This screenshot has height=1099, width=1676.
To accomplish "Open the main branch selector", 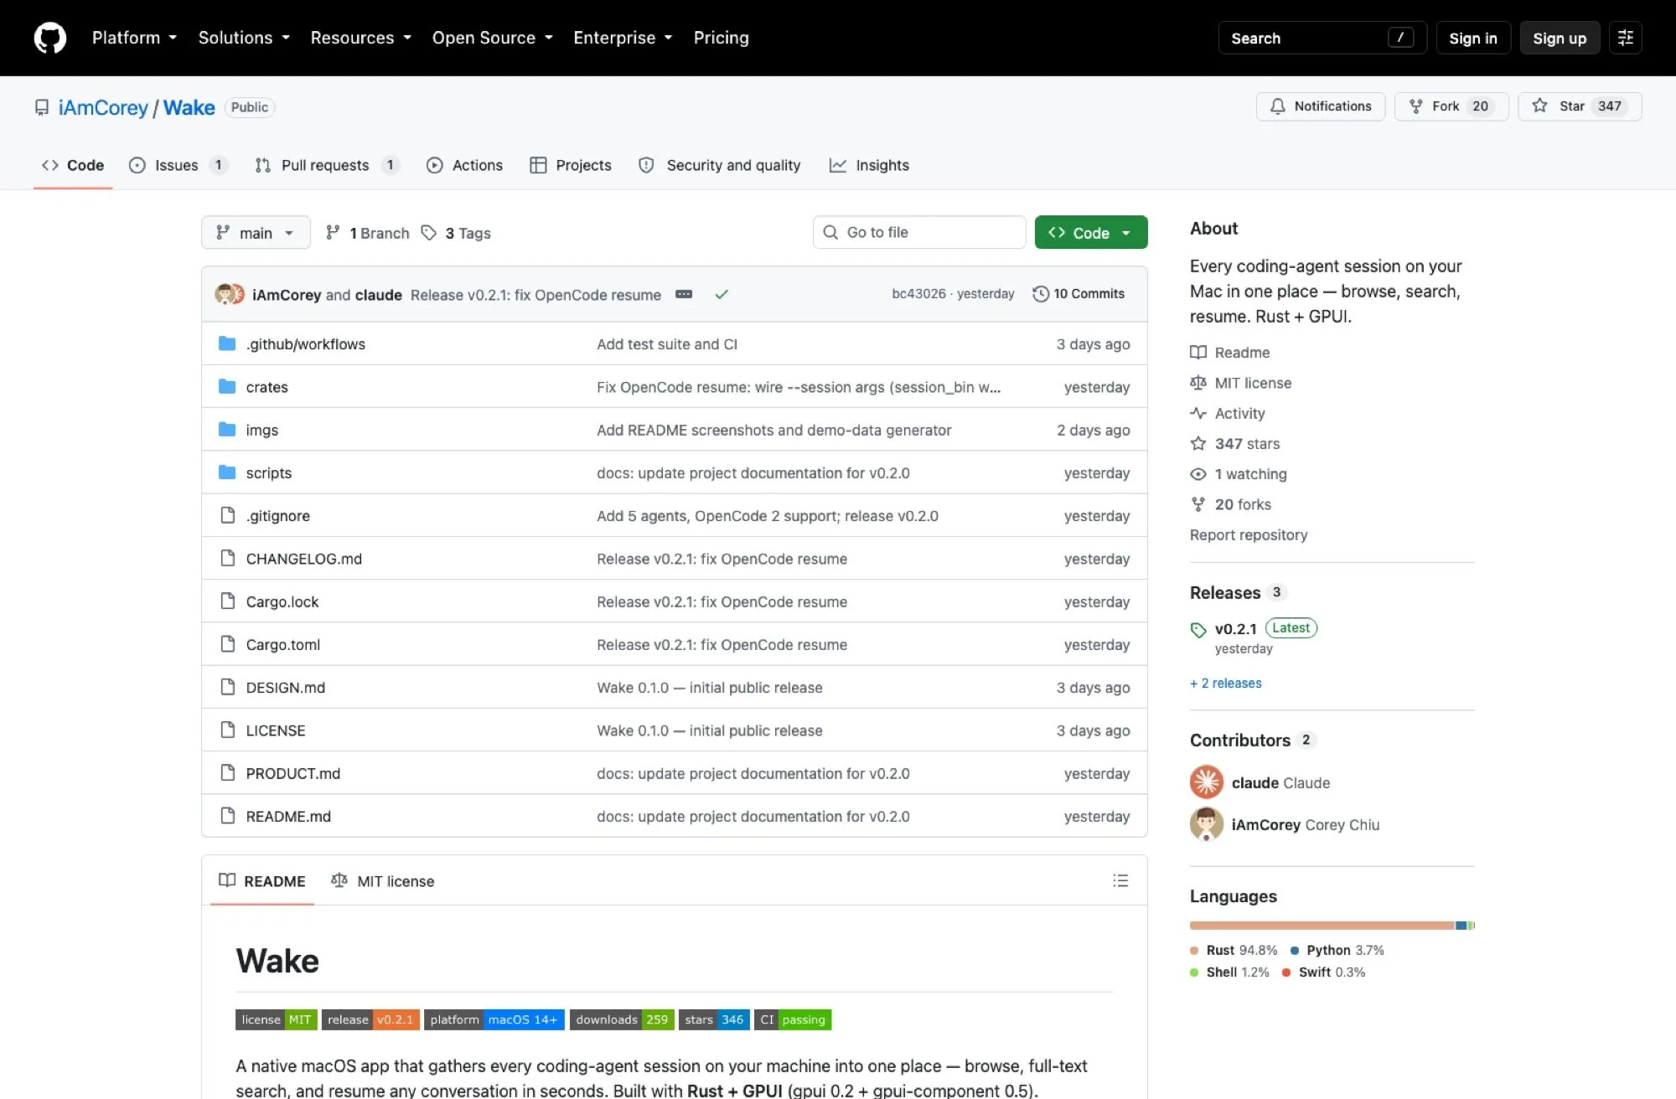I will click(x=256, y=233).
